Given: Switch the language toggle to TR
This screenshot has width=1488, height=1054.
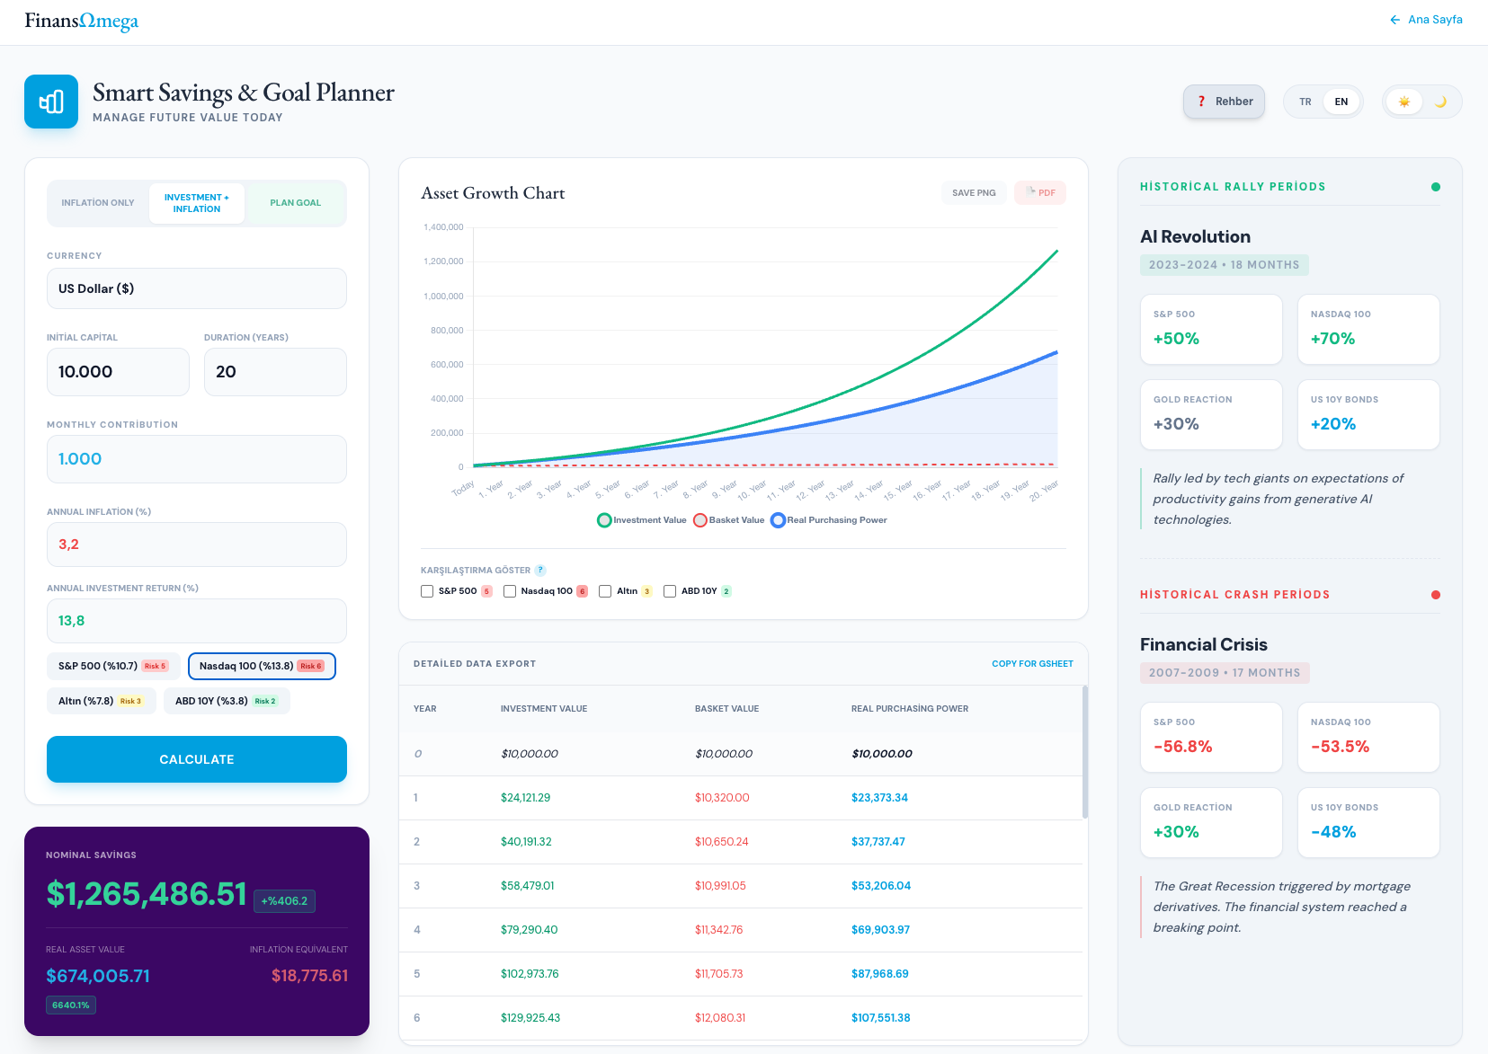Looking at the screenshot, I should [x=1305, y=102].
